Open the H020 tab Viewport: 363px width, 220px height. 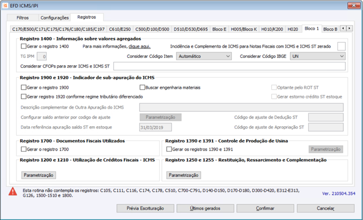pyautogui.click(x=293, y=29)
